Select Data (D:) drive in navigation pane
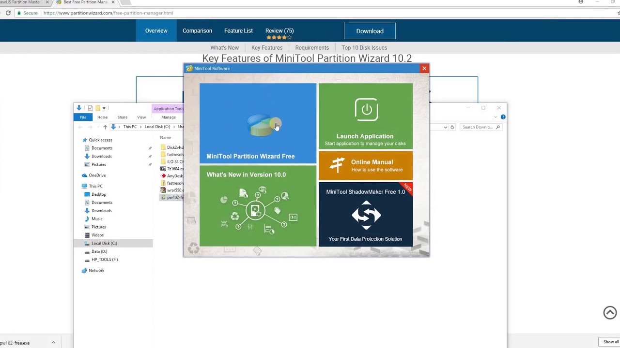 pyautogui.click(x=99, y=251)
